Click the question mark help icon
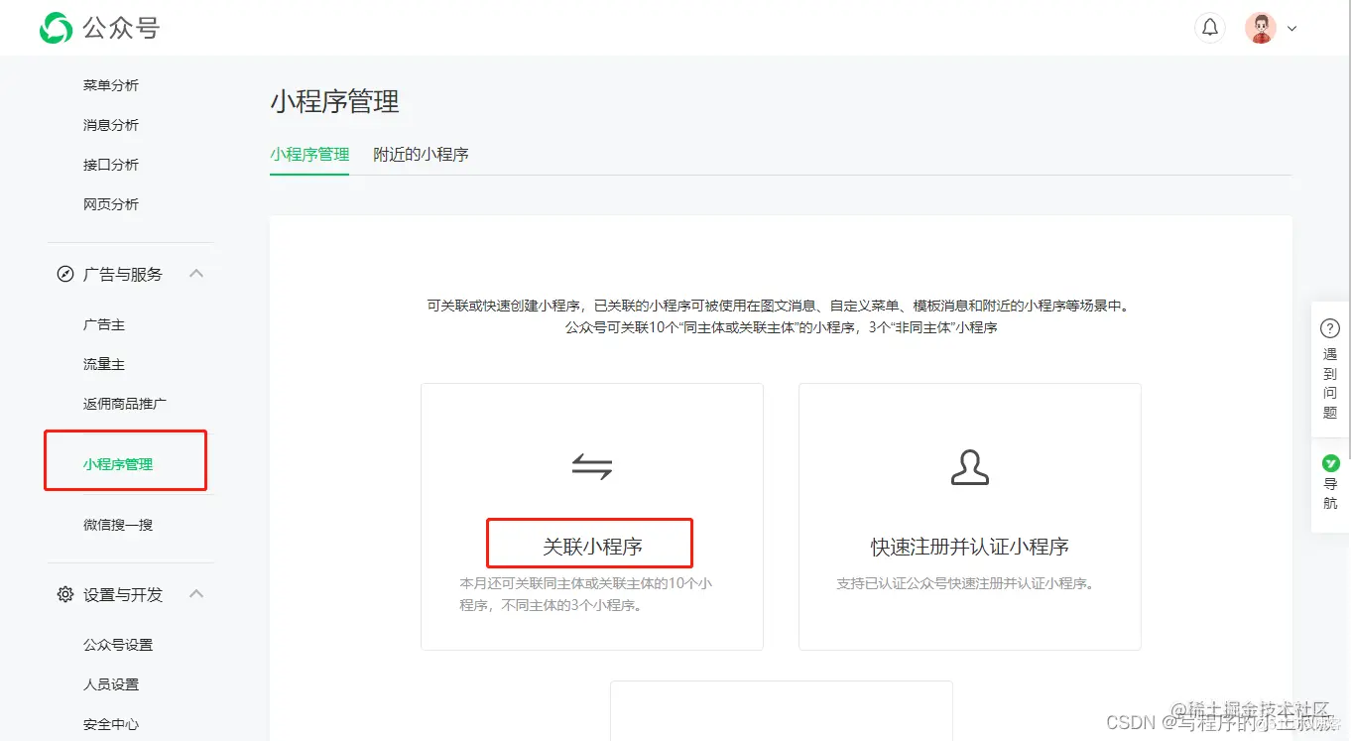 pos(1330,328)
